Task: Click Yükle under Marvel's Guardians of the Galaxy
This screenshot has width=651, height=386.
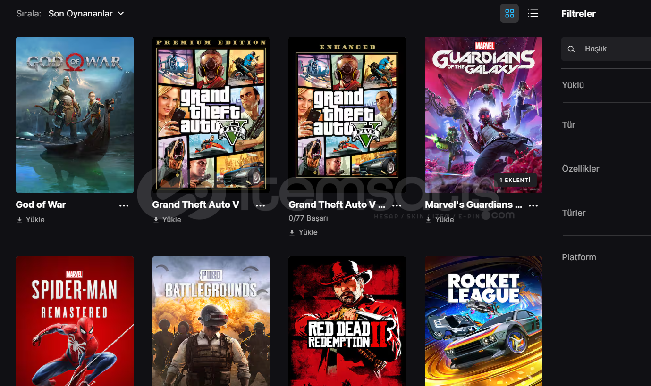Action: (440, 220)
